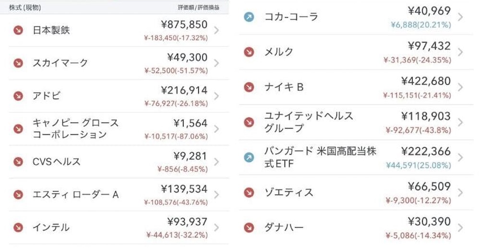Open the 日本製鉄 stock name
Image resolution: width=480 pixels, height=250 pixels.
51,30
